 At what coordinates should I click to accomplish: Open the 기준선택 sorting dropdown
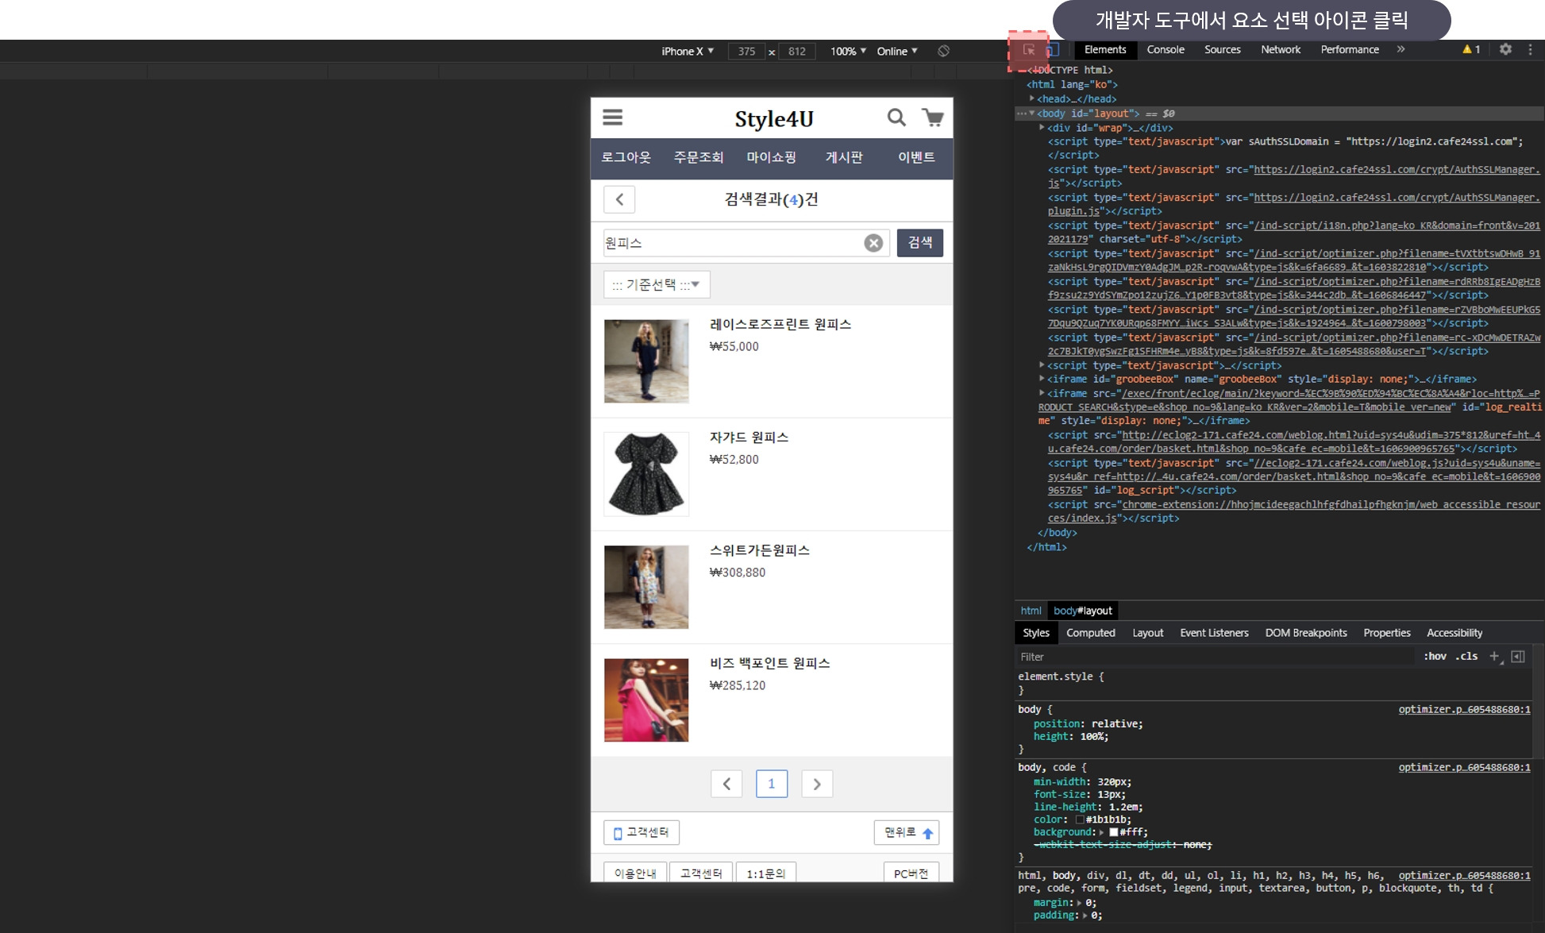657,284
